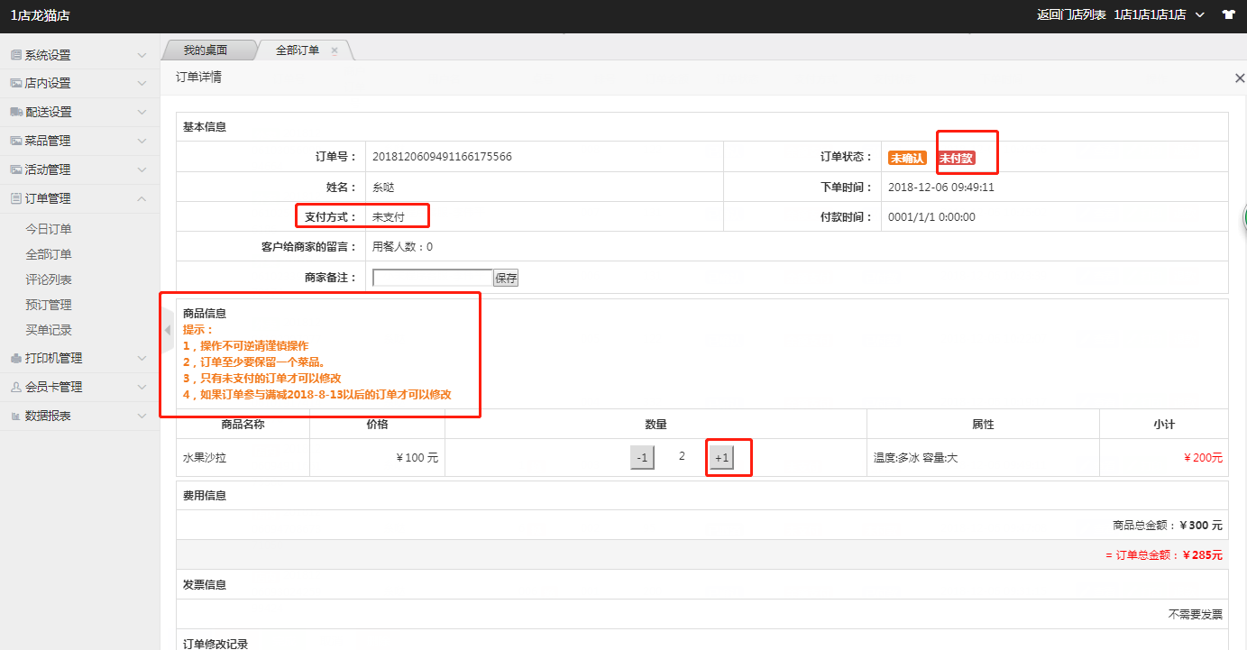Click the 商家备注 input field
The width and height of the screenshot is (1247, 650).
tap(432, 278)
